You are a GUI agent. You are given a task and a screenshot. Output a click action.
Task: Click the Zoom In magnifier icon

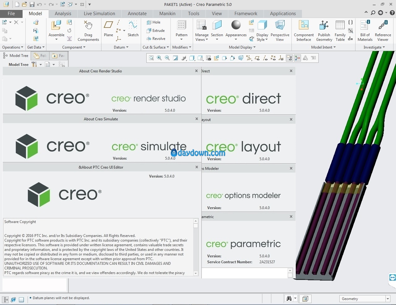pyautogui.click(x=159, y=58)
